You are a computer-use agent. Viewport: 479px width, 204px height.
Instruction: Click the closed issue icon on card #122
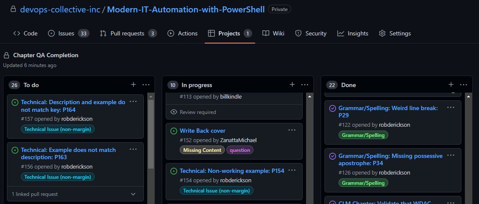click(x=332, y=108)
